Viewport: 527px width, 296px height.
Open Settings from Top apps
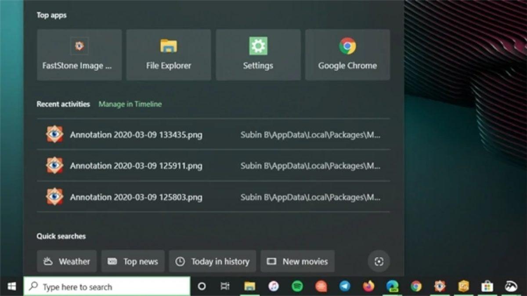pos(258,54)
